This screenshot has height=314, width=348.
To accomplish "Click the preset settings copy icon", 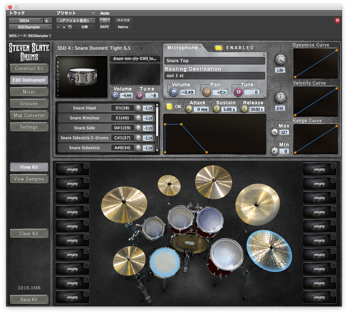I will 70,27.
